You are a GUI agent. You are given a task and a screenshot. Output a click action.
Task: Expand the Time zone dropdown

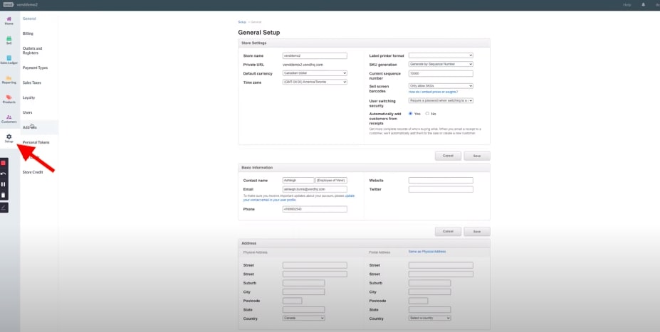314,82
